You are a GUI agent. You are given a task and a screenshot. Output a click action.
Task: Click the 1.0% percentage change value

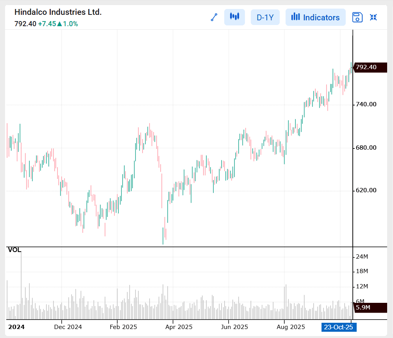(70, 24)
